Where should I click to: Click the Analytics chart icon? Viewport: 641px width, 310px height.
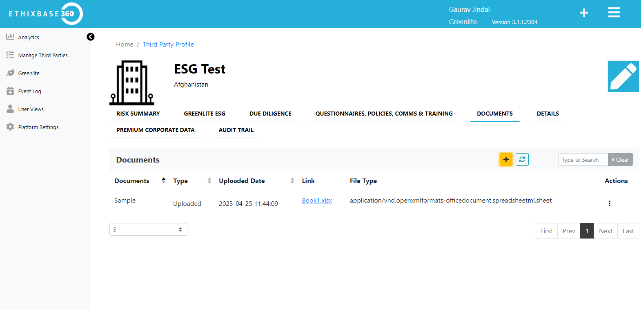click(10, 37)
